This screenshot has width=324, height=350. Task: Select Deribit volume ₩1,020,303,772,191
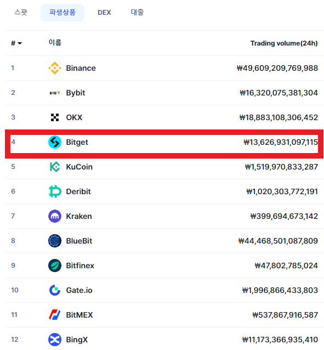[x=282, y=191]
